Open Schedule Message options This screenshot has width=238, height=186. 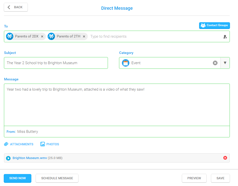pos(57,178)
